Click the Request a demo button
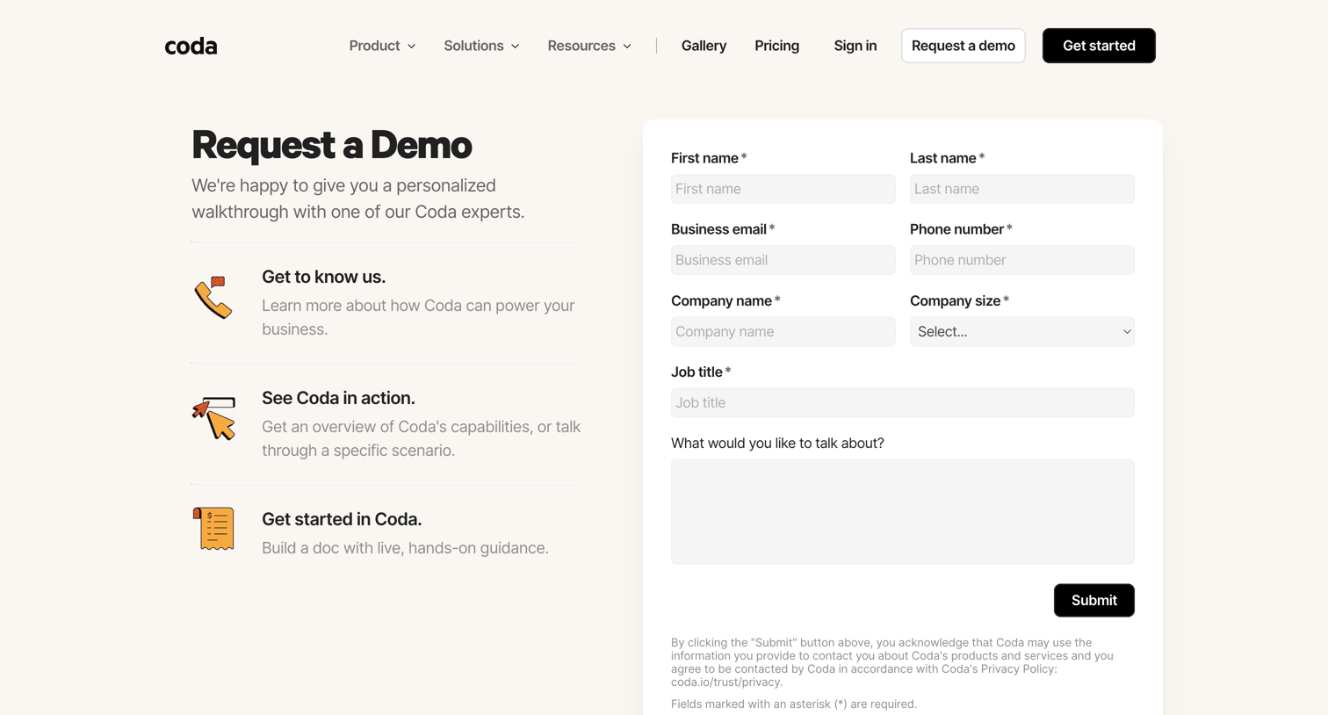 click(x=963, y=46)
